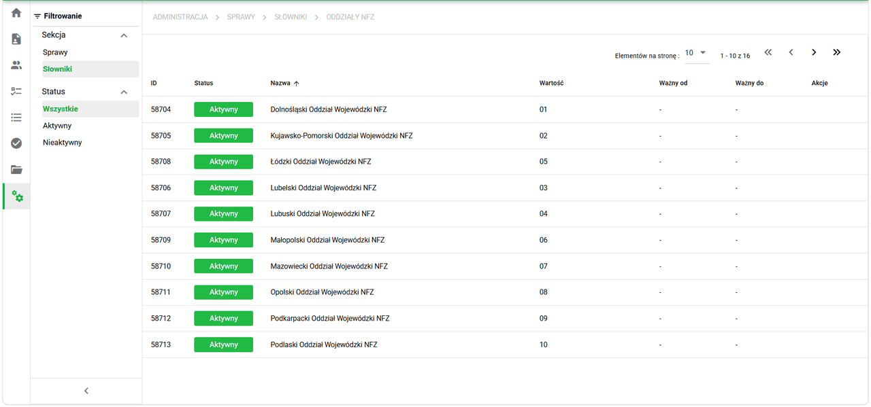
Task: Select Łódzki Oddział Wojewódzki NFZ
Action: (321, 162)
